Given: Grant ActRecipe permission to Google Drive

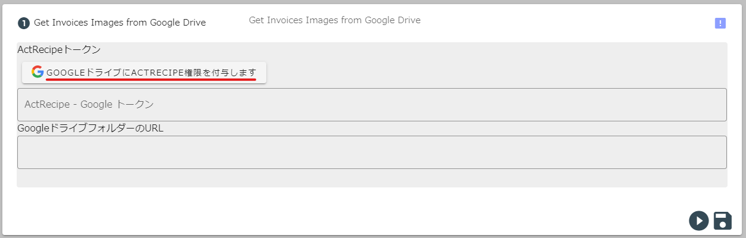Looking at the screenshot, I should coord(144,73).
